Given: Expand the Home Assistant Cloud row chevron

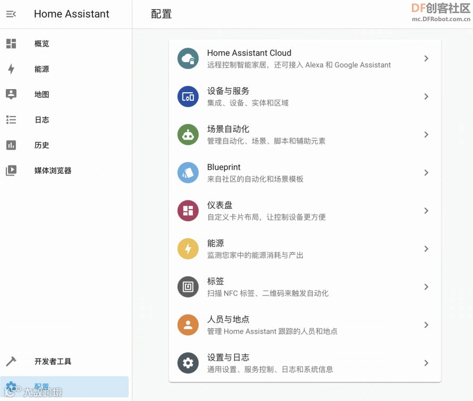Looking at the screenshot, I should click(426, 58).
